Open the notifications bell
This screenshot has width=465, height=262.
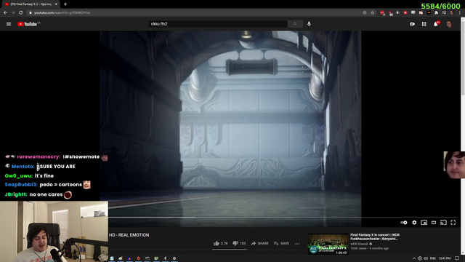point(436,24)
